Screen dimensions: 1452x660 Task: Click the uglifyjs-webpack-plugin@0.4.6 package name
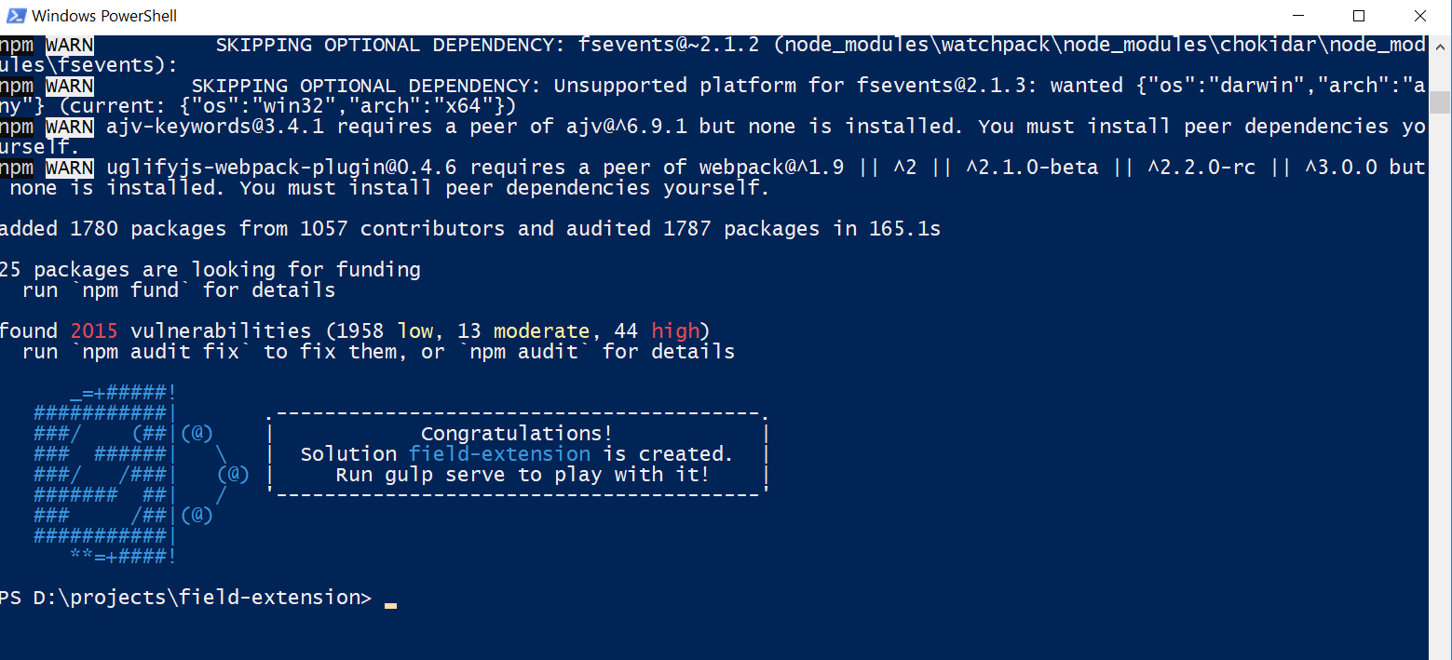click(289, 168)
